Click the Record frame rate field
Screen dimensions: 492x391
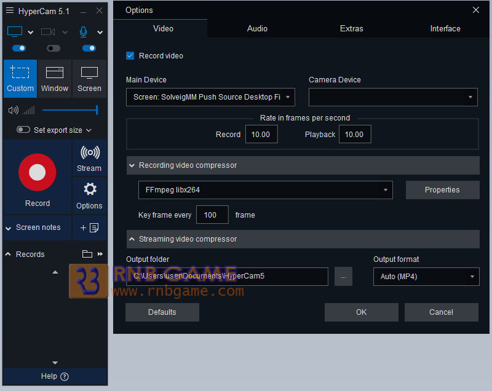point(261,134)
